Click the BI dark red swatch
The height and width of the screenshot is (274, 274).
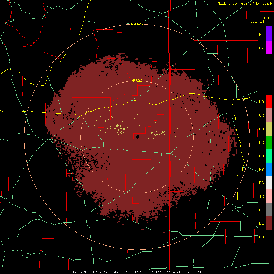pyautogui.click(x=269, y=223)
